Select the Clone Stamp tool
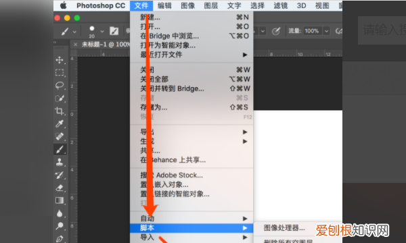 [x=60, y=162]
